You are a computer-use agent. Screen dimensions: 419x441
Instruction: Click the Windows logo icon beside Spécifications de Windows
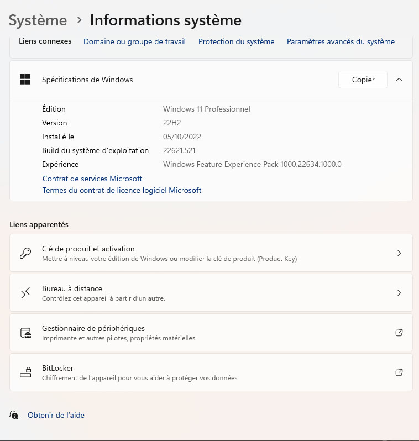pyautogui.click(x=25, y=80)
